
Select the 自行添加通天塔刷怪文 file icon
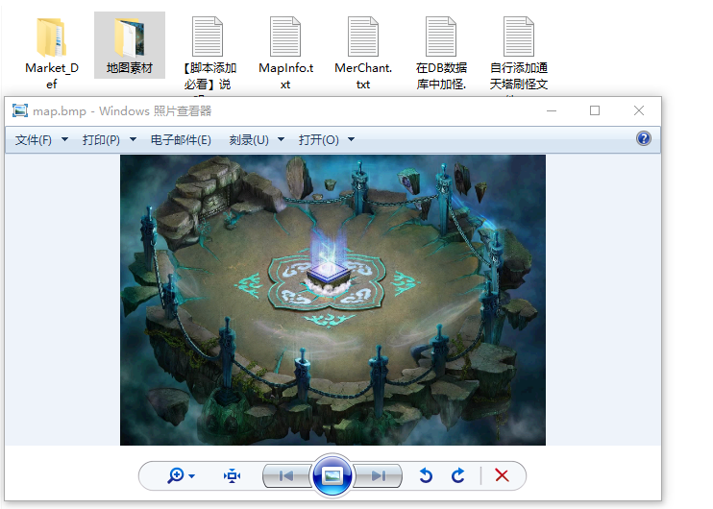[518, 36]
